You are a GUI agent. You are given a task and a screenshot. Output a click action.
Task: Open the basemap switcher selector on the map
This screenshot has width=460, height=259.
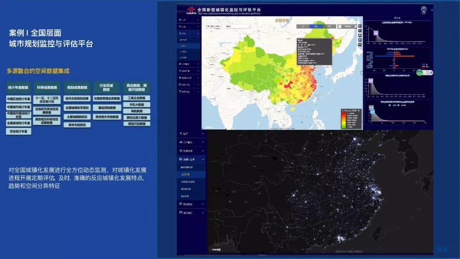click(348, 26)
